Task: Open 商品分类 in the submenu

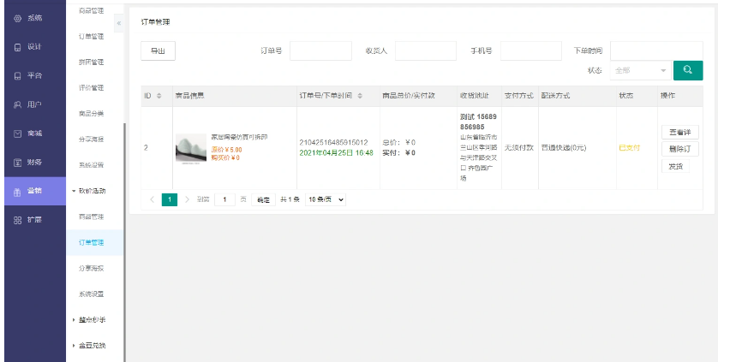Action: point(91,114)
